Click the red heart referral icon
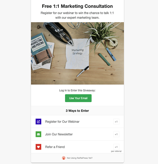This screenshot has height=164, width=158. coord(38,147)
